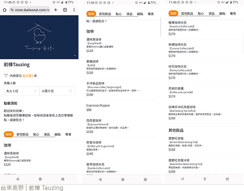244x191 pixels.
Task: Open the Red Oolong Tea Coffee $190 item
Action: coord(204,113)
